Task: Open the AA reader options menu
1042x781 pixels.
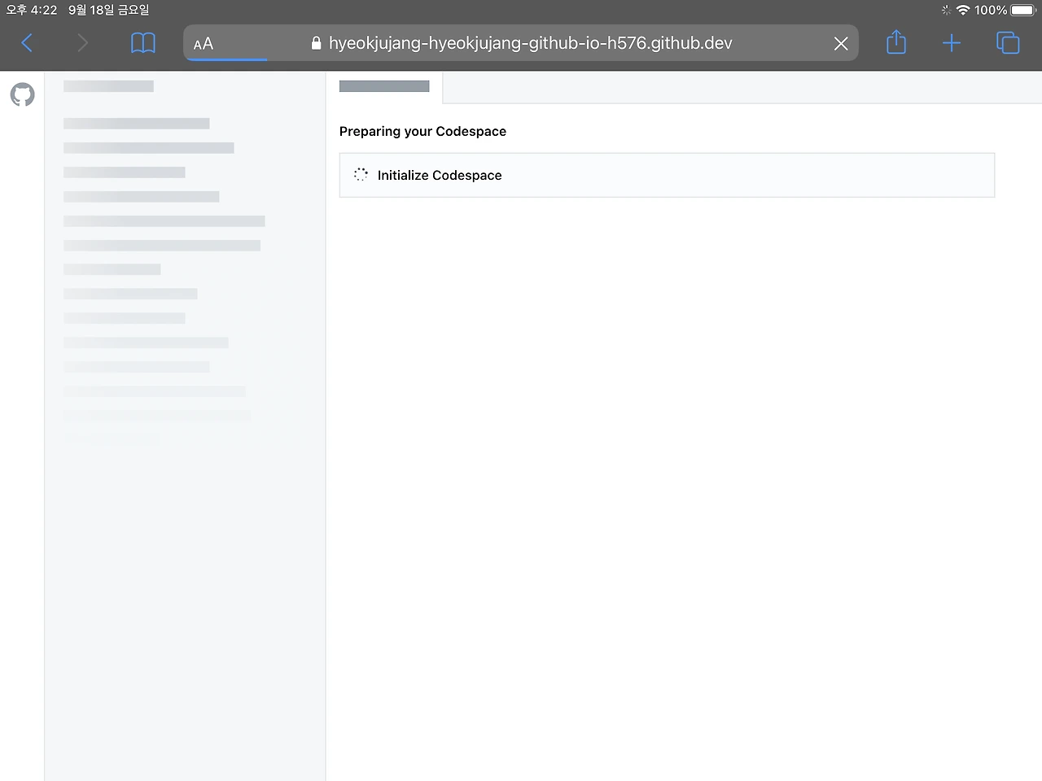Action: (204, 44)
